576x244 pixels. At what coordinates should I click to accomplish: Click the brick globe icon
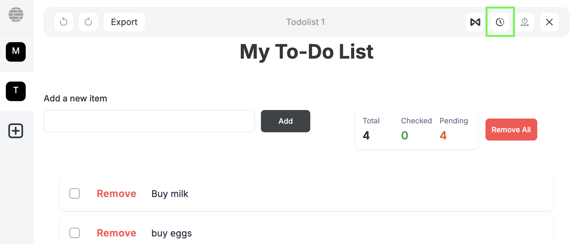pyautogui.click(x=16, y=15)
